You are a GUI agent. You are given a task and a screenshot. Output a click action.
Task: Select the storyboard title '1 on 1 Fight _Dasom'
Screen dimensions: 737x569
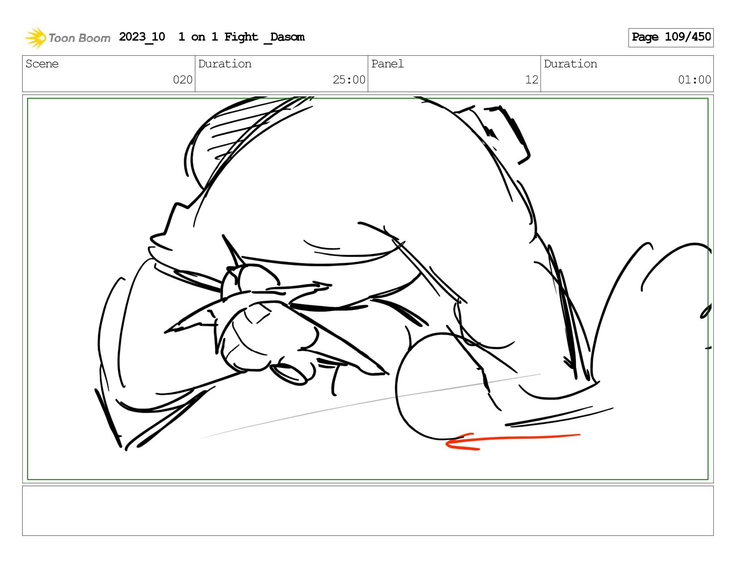coord(241,37)
